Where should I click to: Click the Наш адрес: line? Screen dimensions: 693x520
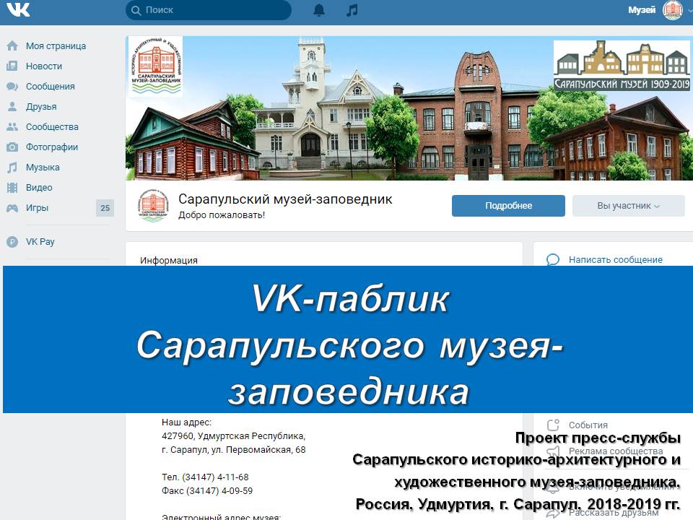(x=186, y=422)
